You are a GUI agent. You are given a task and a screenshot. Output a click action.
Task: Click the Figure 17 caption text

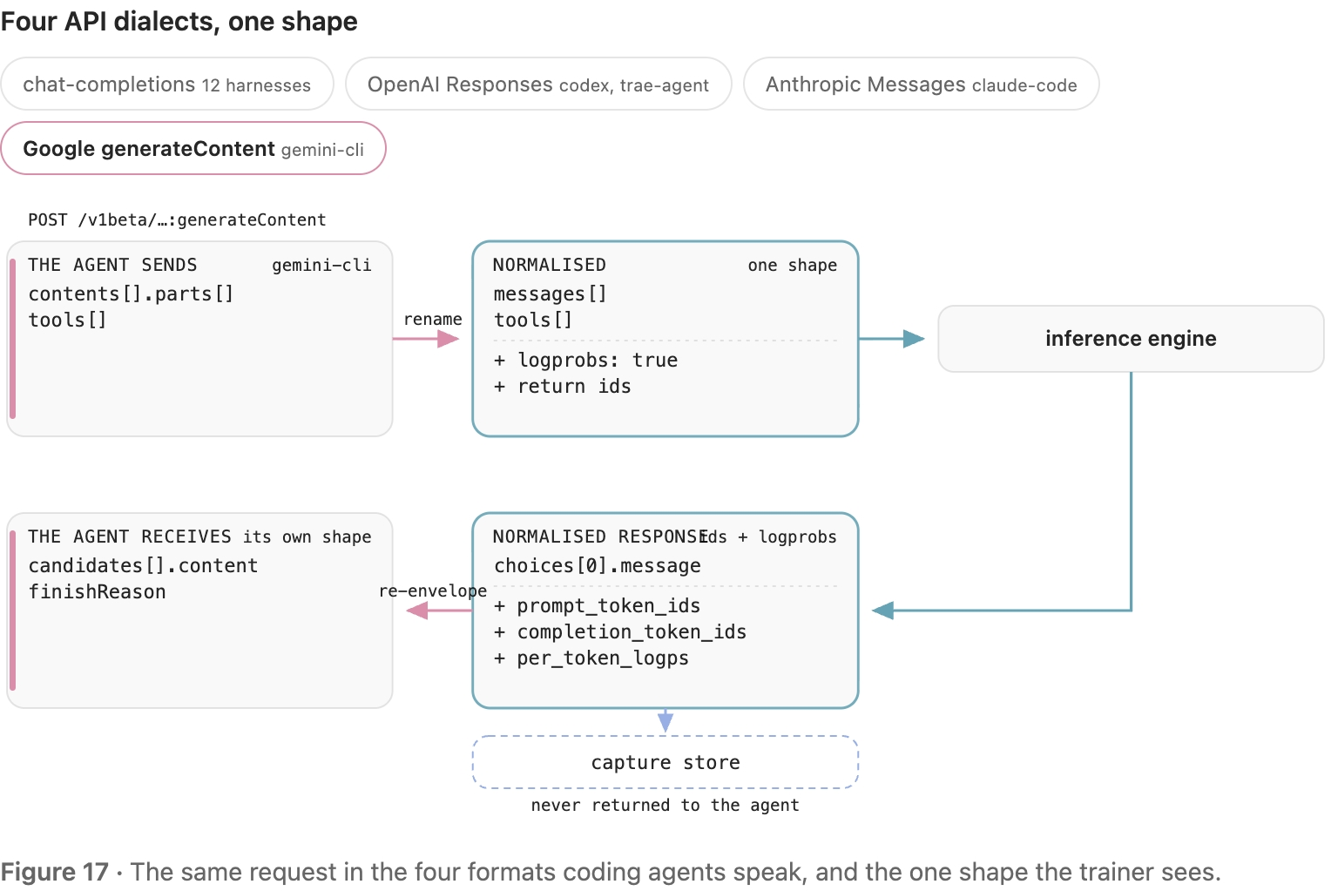(611, 872)
